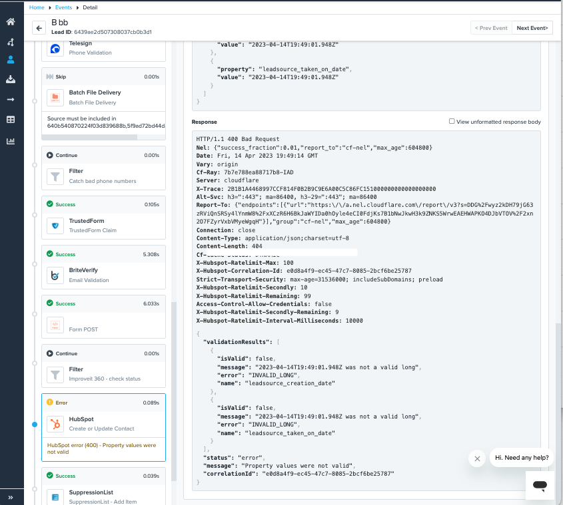Click 'Property values were not valid' JSON message
The image size is (563, 505).
coord(296,466)
